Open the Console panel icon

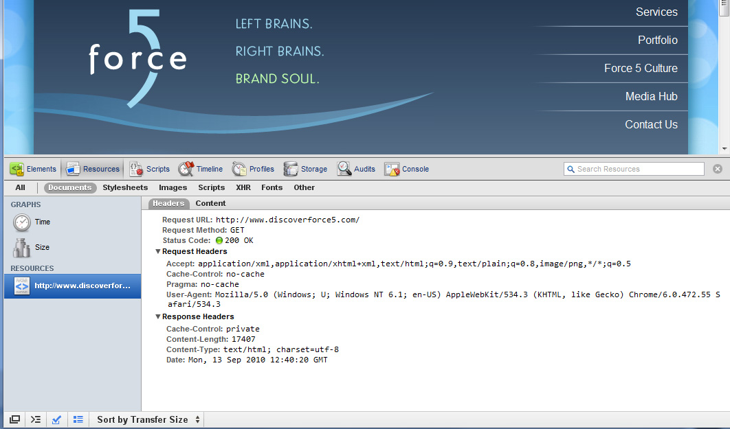tap(392, 169)
